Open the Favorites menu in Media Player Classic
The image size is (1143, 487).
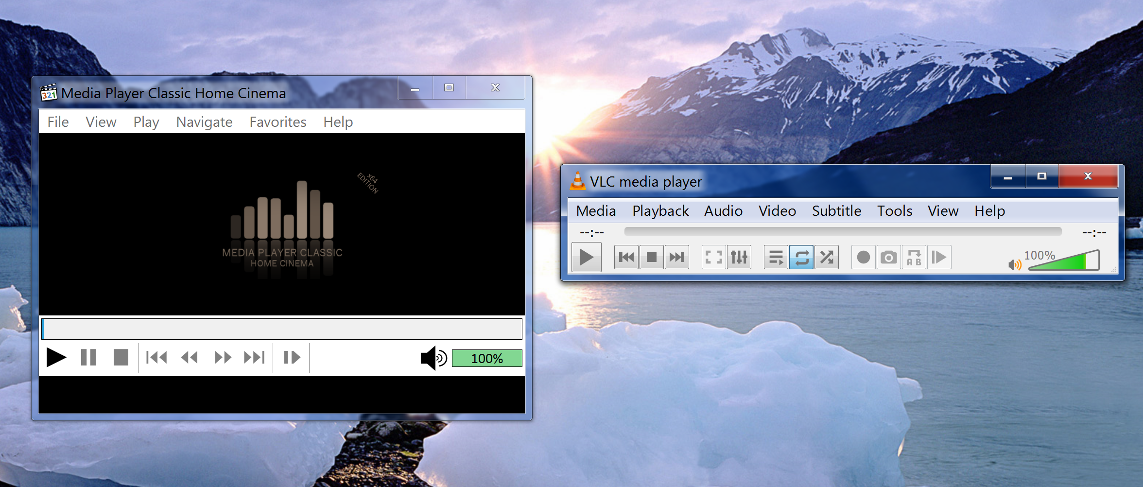point(278,122)
